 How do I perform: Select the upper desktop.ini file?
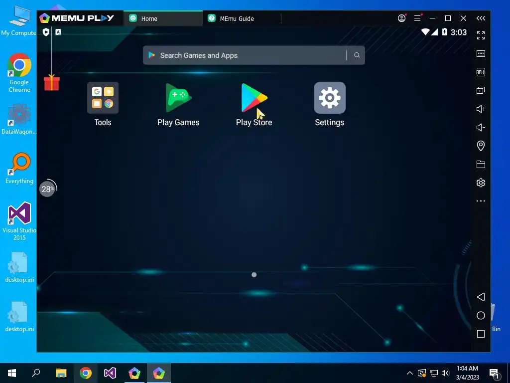(x=19, y=267)
